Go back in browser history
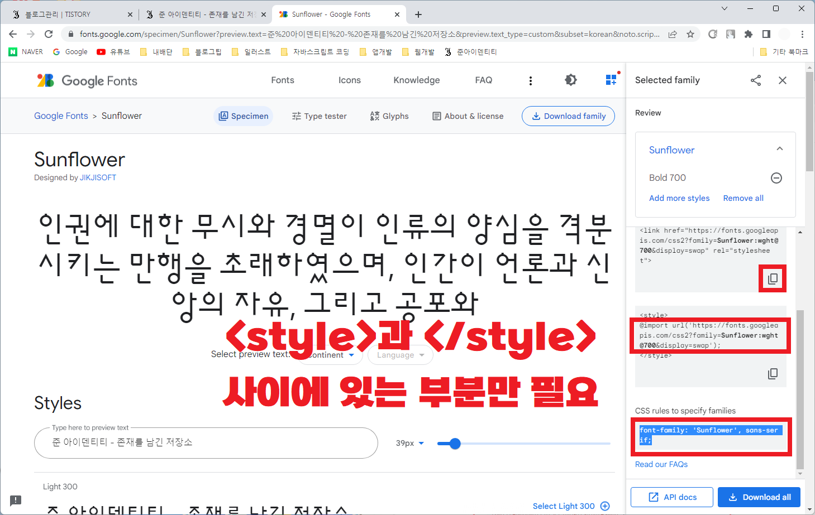This screenshot has height=515, width=815. 13,34
